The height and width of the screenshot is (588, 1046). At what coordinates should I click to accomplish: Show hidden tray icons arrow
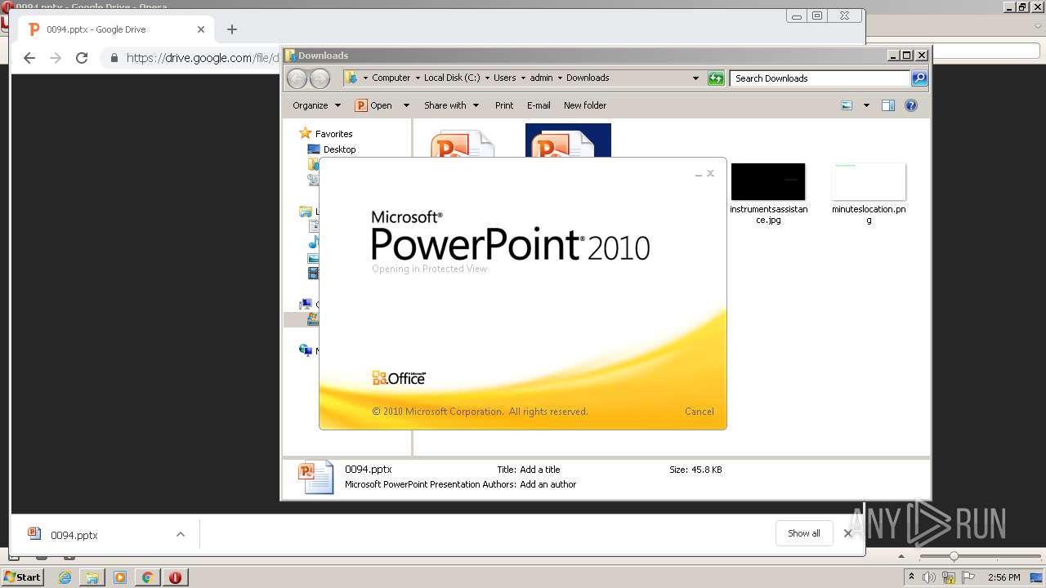click(911, 577)
